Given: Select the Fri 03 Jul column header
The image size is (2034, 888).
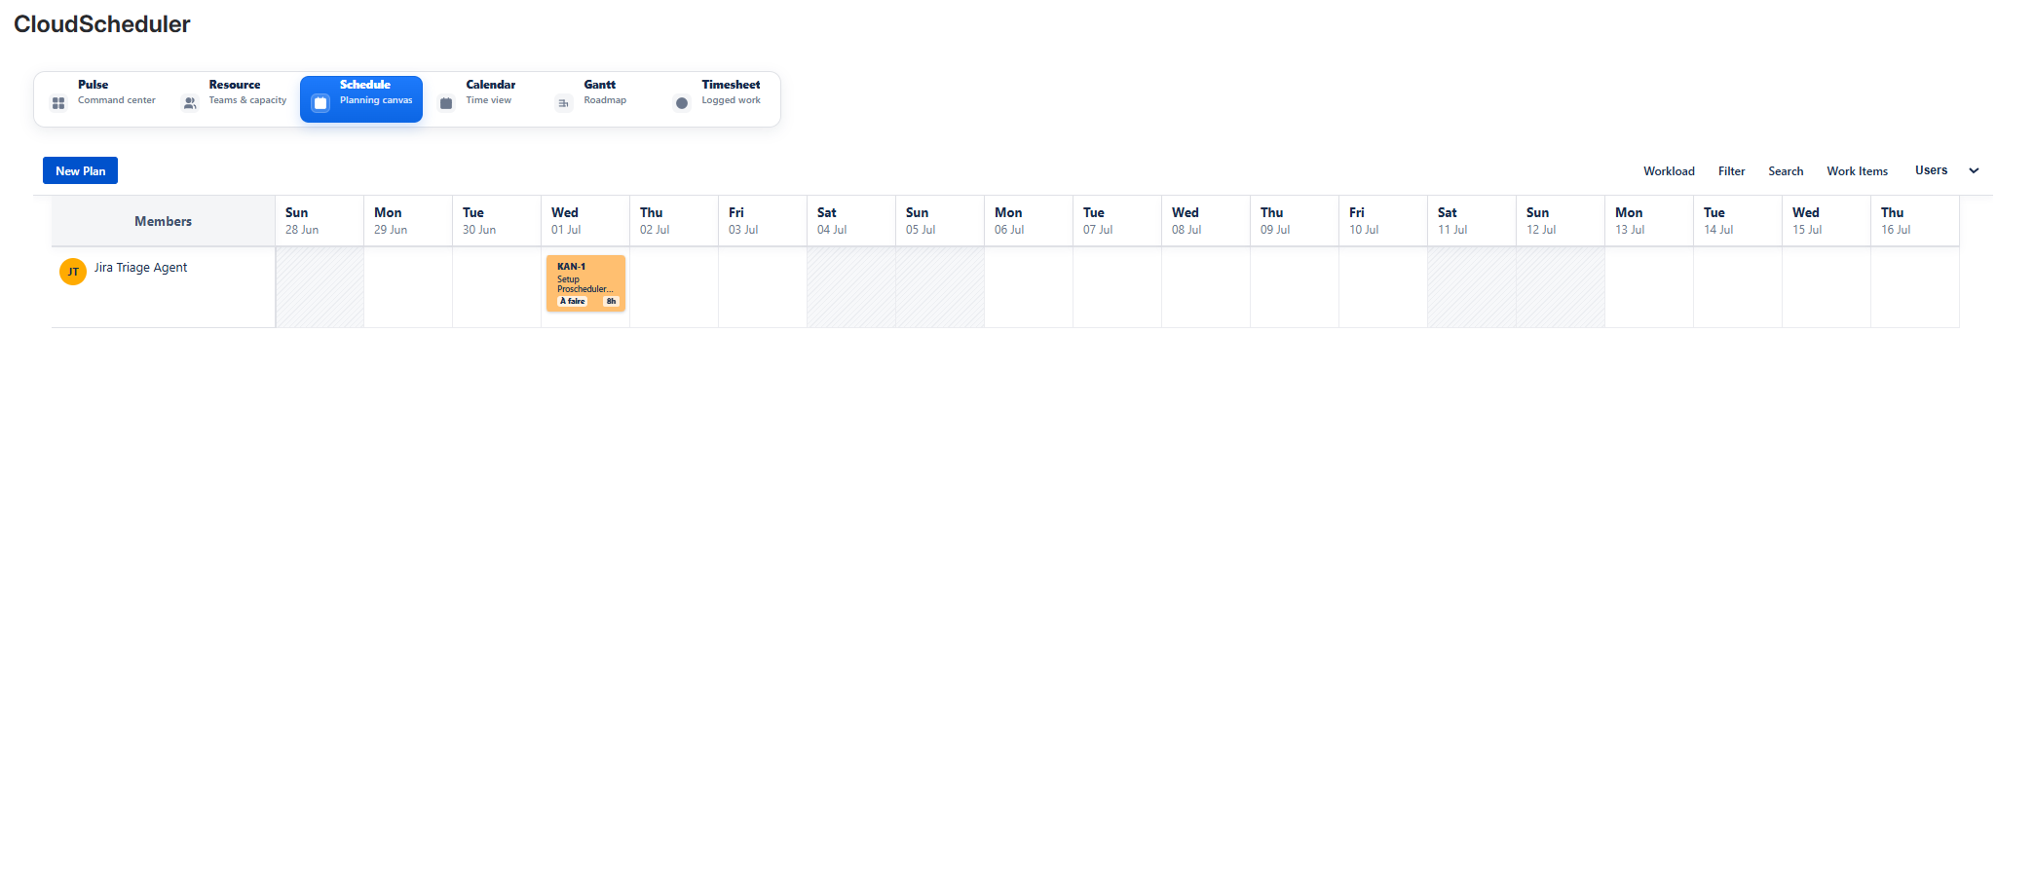Looking at the screenshot, I should pyautogui.click(x=763, y=221).
